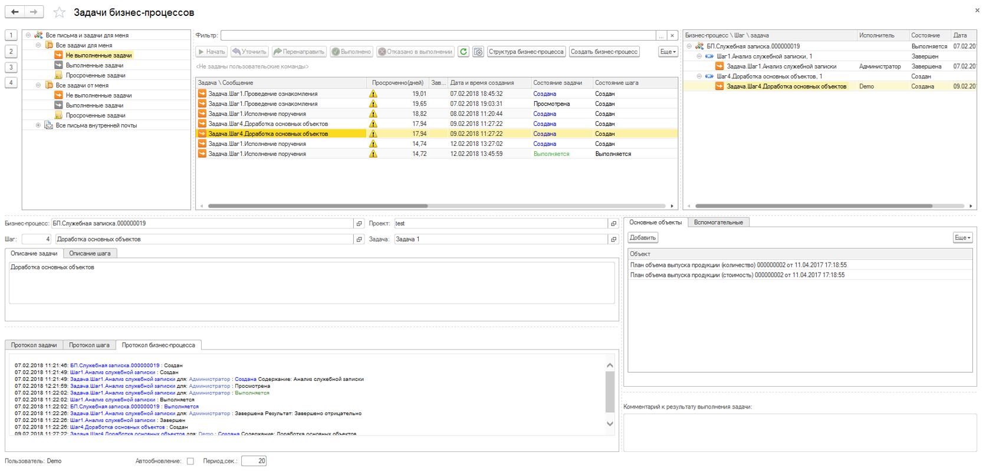Click the task result comment text area

pyautogui.click(x=800, y=433)
